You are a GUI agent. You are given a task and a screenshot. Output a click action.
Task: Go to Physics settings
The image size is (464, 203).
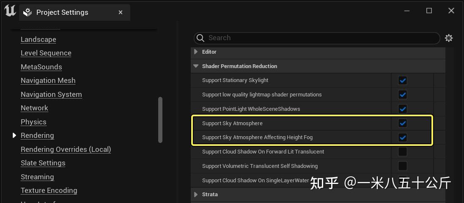pos(33,122)
